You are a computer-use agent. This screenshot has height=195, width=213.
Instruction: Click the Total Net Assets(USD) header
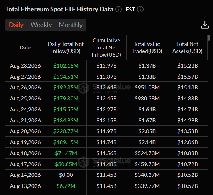[x=187, y=48]
